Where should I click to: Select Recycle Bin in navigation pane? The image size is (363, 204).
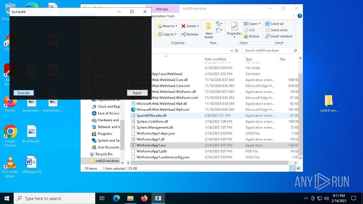tap(101, 154)
